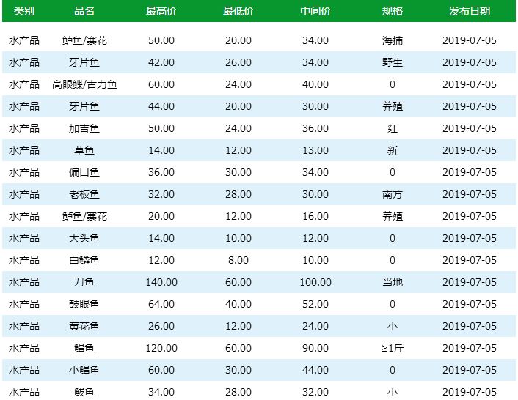518x400 pixels.
Task: Select the 大头鱼 product name
Action: pyautogui.click(x=84, y=238)
